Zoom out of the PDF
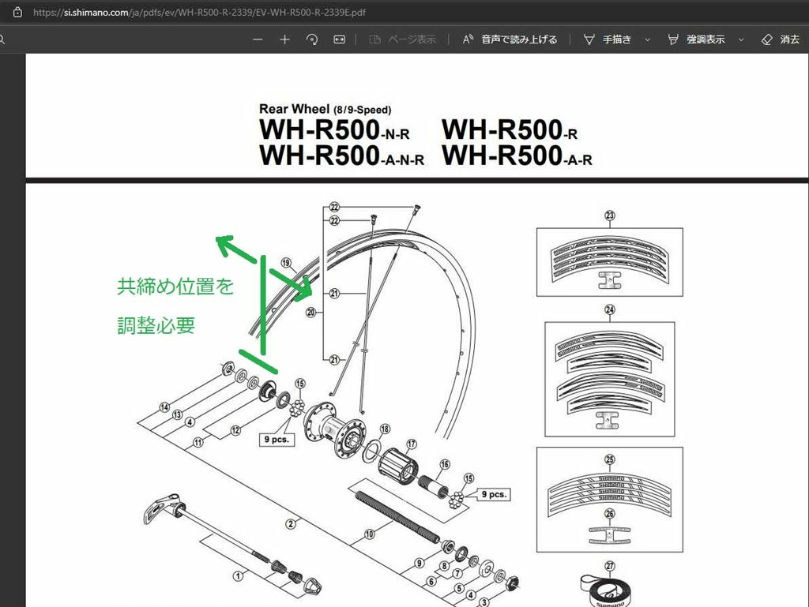 [x=258, y=39]
